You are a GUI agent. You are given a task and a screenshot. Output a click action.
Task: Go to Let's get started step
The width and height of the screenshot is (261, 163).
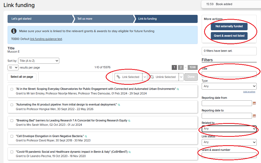point(40,19)
